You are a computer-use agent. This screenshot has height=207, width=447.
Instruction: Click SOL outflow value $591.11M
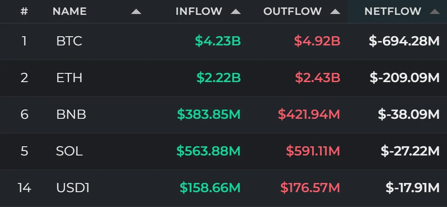(x=313, y=151)
